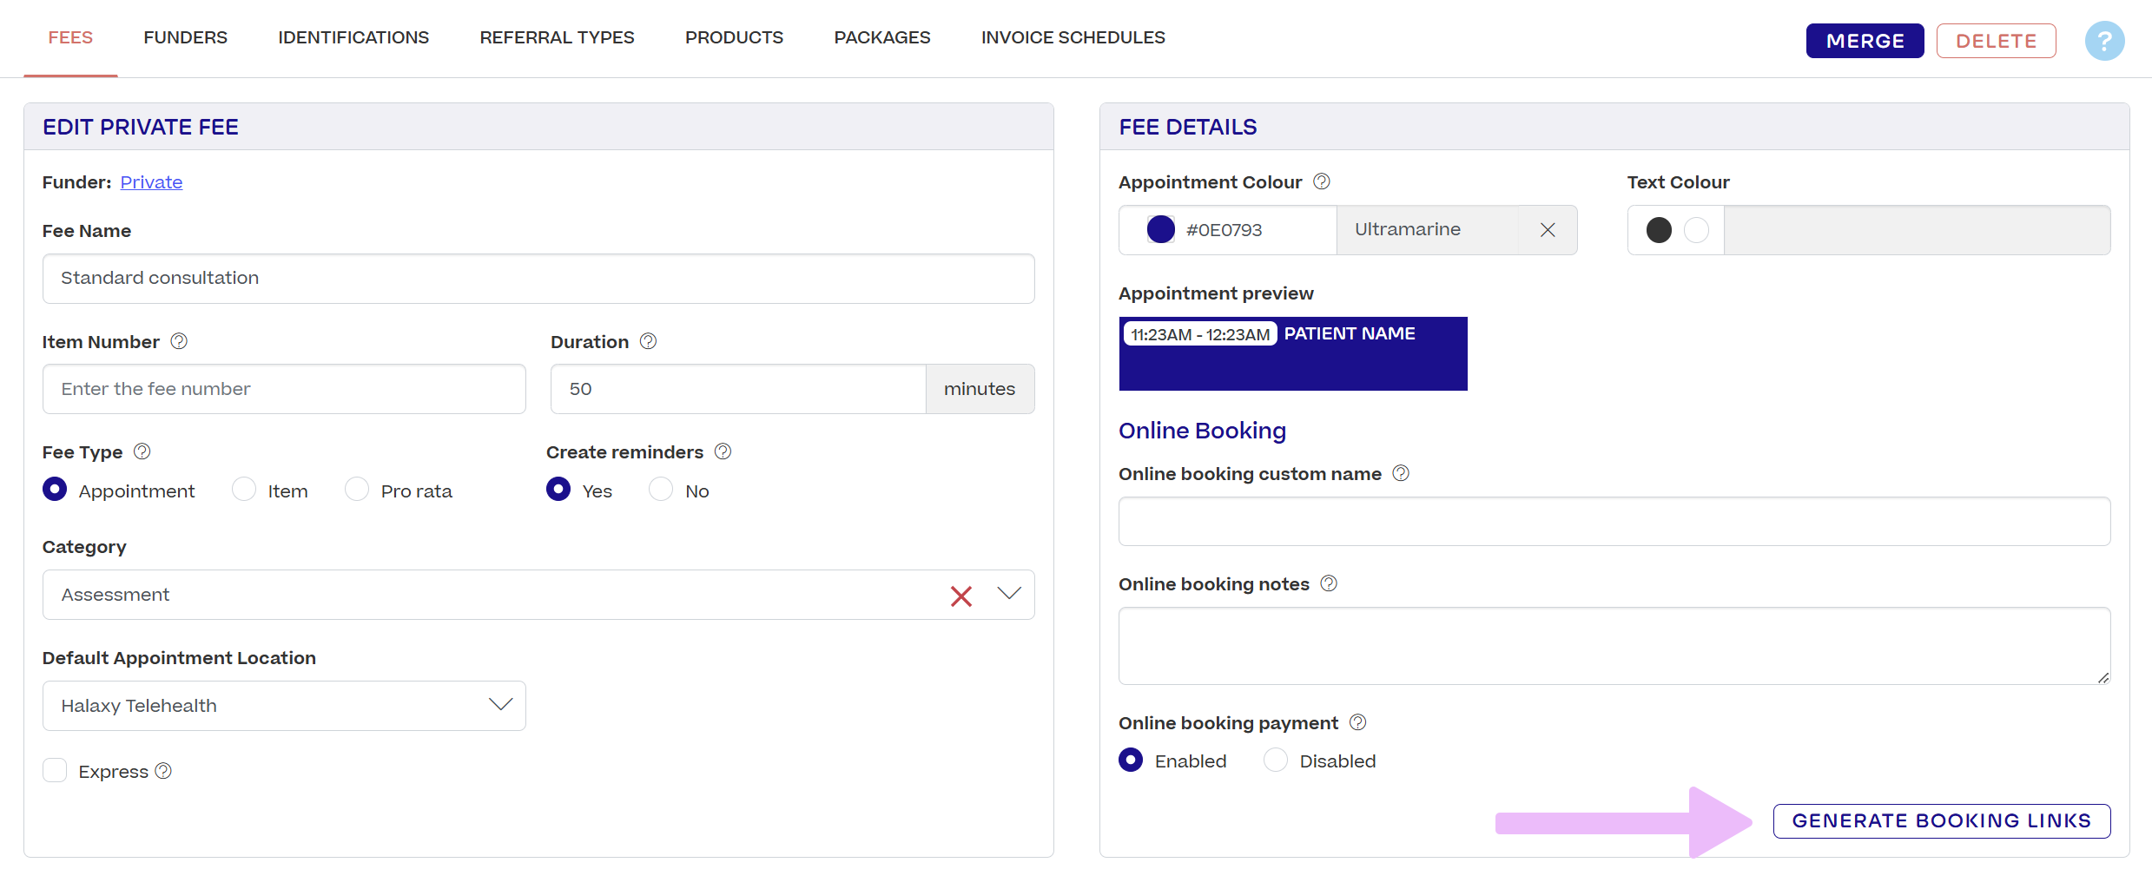
Task: Clear the Assessment category with red X
Action: 960,596
